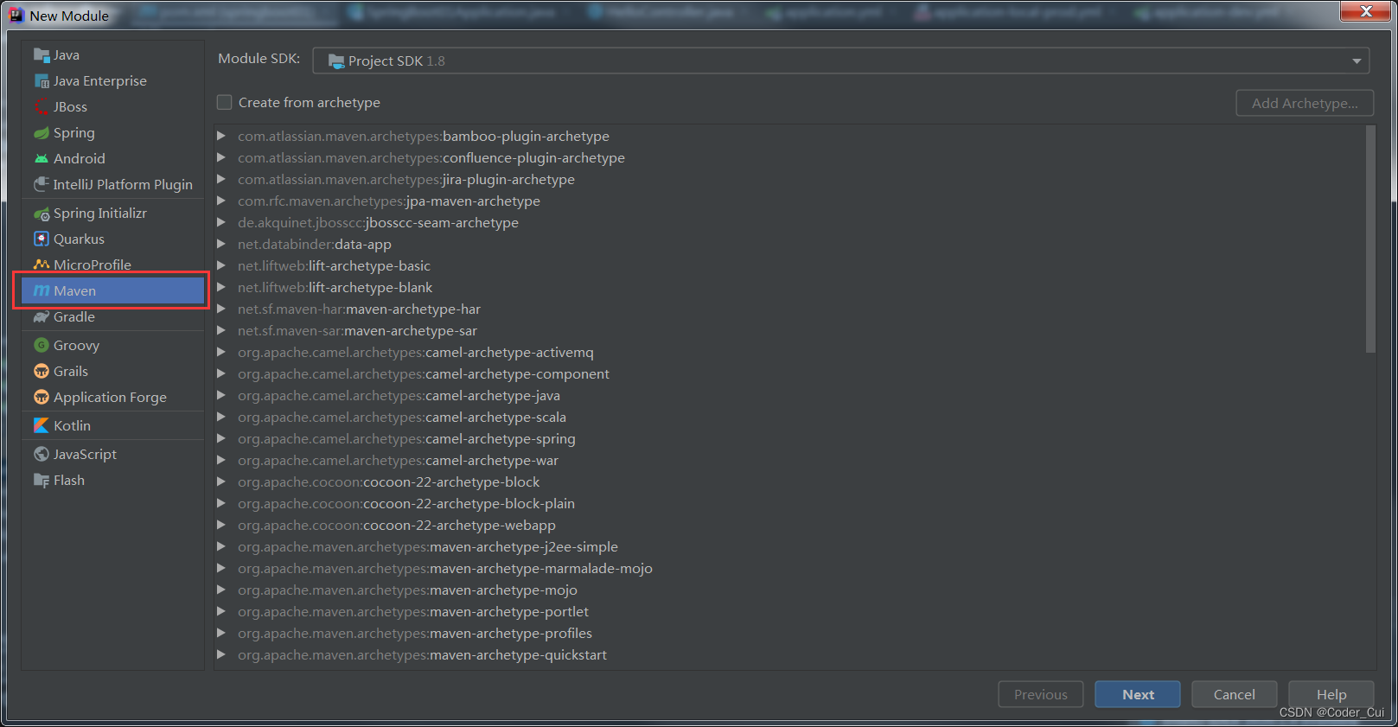Select maven-archetype-har row
The image size is (1398, 727).
pos(790,309)
